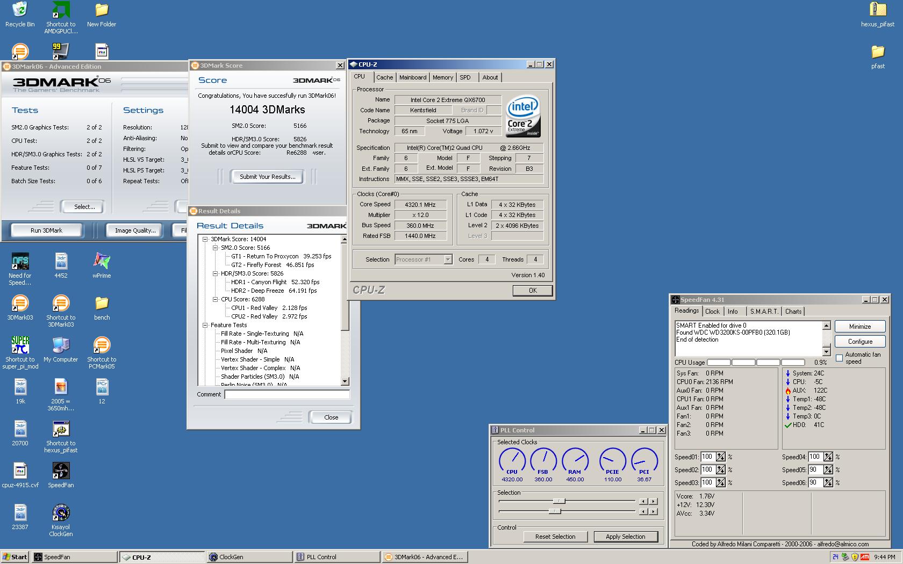This screenshot has height=564, width=903.
Task: Adjust the Speed04 stepper in SpeedFan
Action: 828,457
